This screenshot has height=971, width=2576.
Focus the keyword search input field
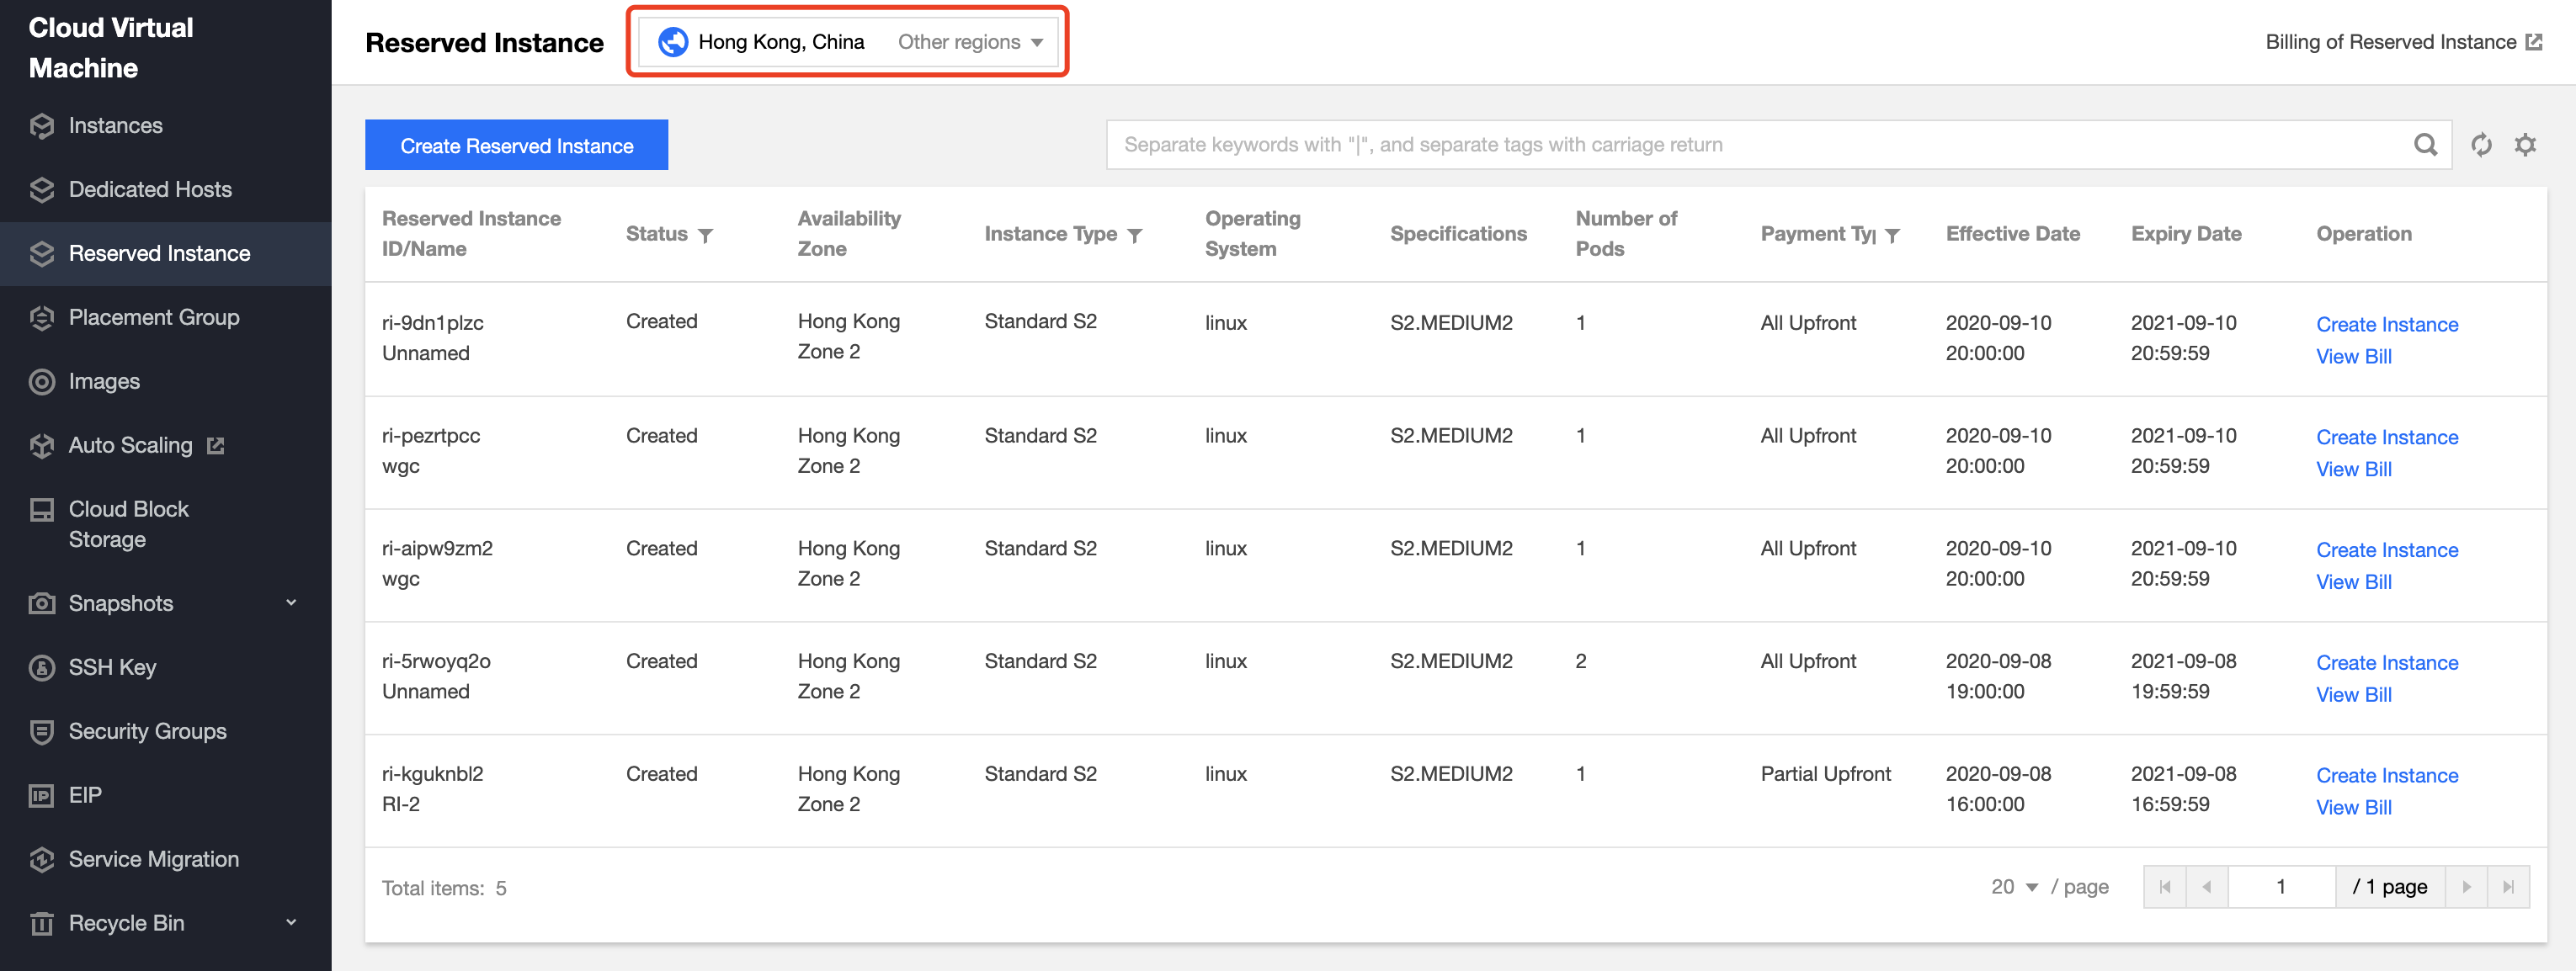[x=1750, y=145]
